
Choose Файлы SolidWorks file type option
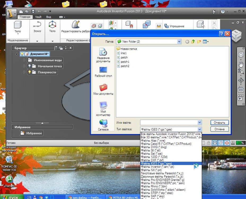(x=171, y=189)
